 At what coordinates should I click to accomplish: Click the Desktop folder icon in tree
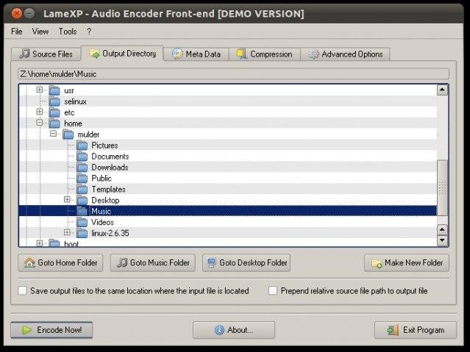point(82,200)
